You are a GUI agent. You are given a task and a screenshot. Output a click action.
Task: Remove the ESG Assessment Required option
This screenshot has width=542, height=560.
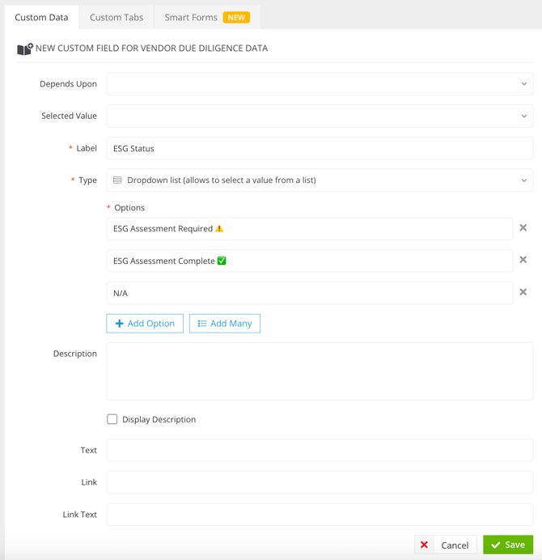(523, 227)
